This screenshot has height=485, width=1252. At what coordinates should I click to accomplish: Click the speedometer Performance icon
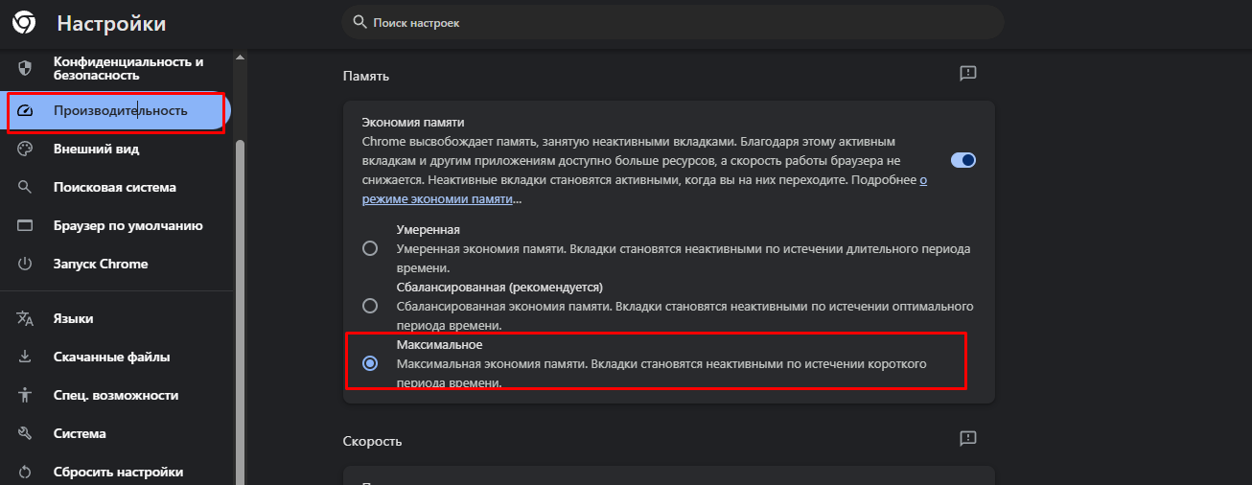26,111
